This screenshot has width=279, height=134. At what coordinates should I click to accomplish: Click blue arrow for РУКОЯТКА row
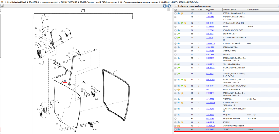[x=179, y=99]
